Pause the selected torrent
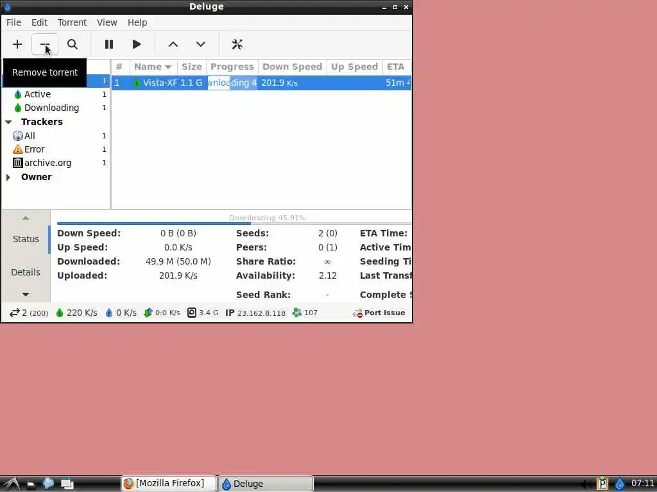657x492 pixels. [x=109, y=44]
